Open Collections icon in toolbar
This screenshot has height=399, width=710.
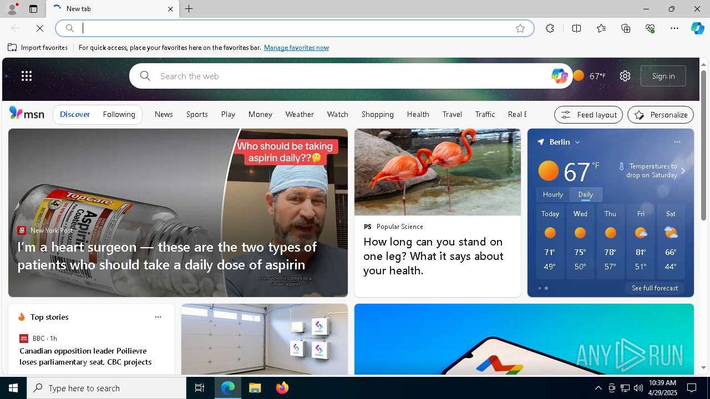coord(626,28)
